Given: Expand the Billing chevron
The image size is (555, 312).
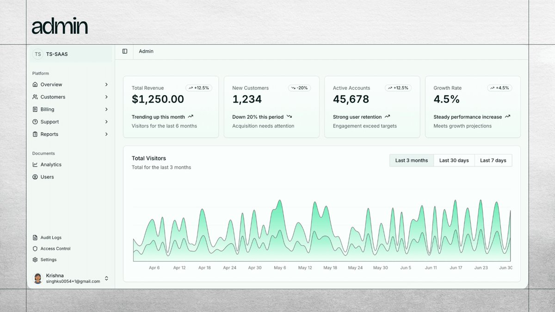Looking at the screenshot, I should 106,110.
